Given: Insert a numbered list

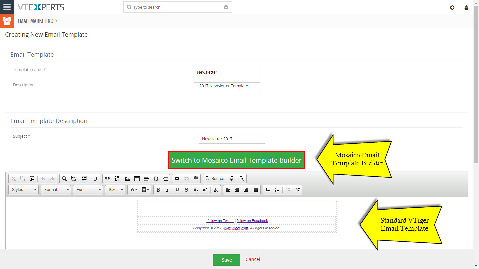Looking at the screenshot, I should [268, 190].
